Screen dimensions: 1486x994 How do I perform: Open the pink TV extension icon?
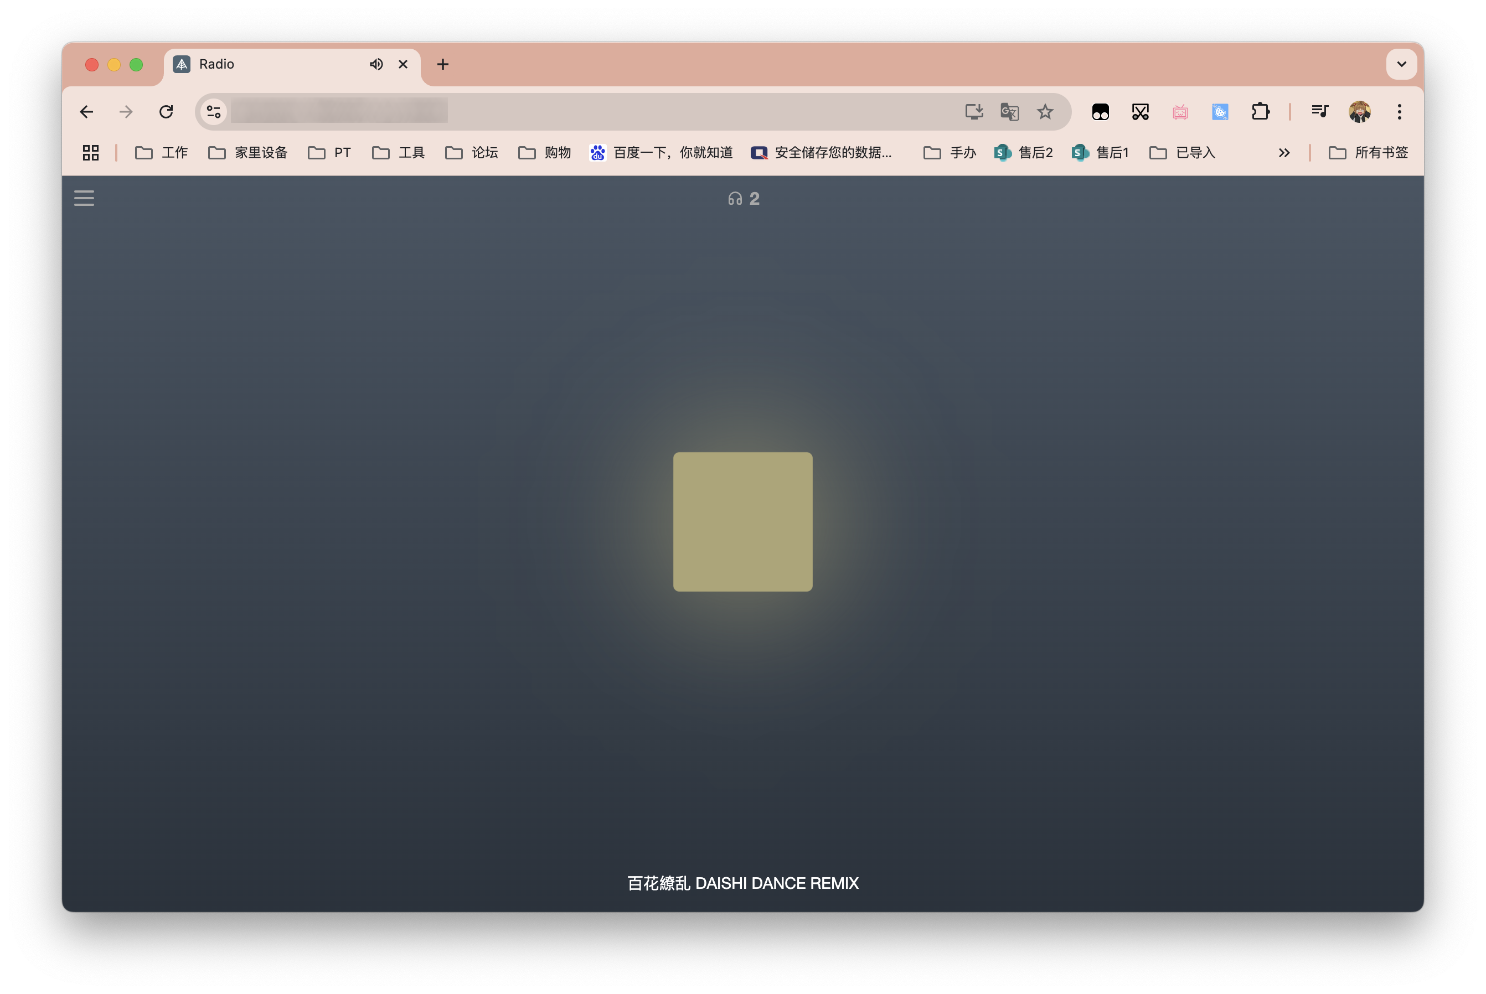(x=1180, y=112)
